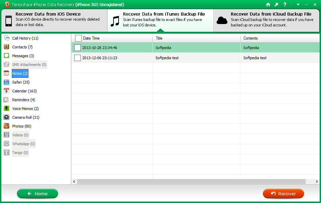Click the Camera Roll lens icon
Screen dimensions: 321x203
click(6, 117)
